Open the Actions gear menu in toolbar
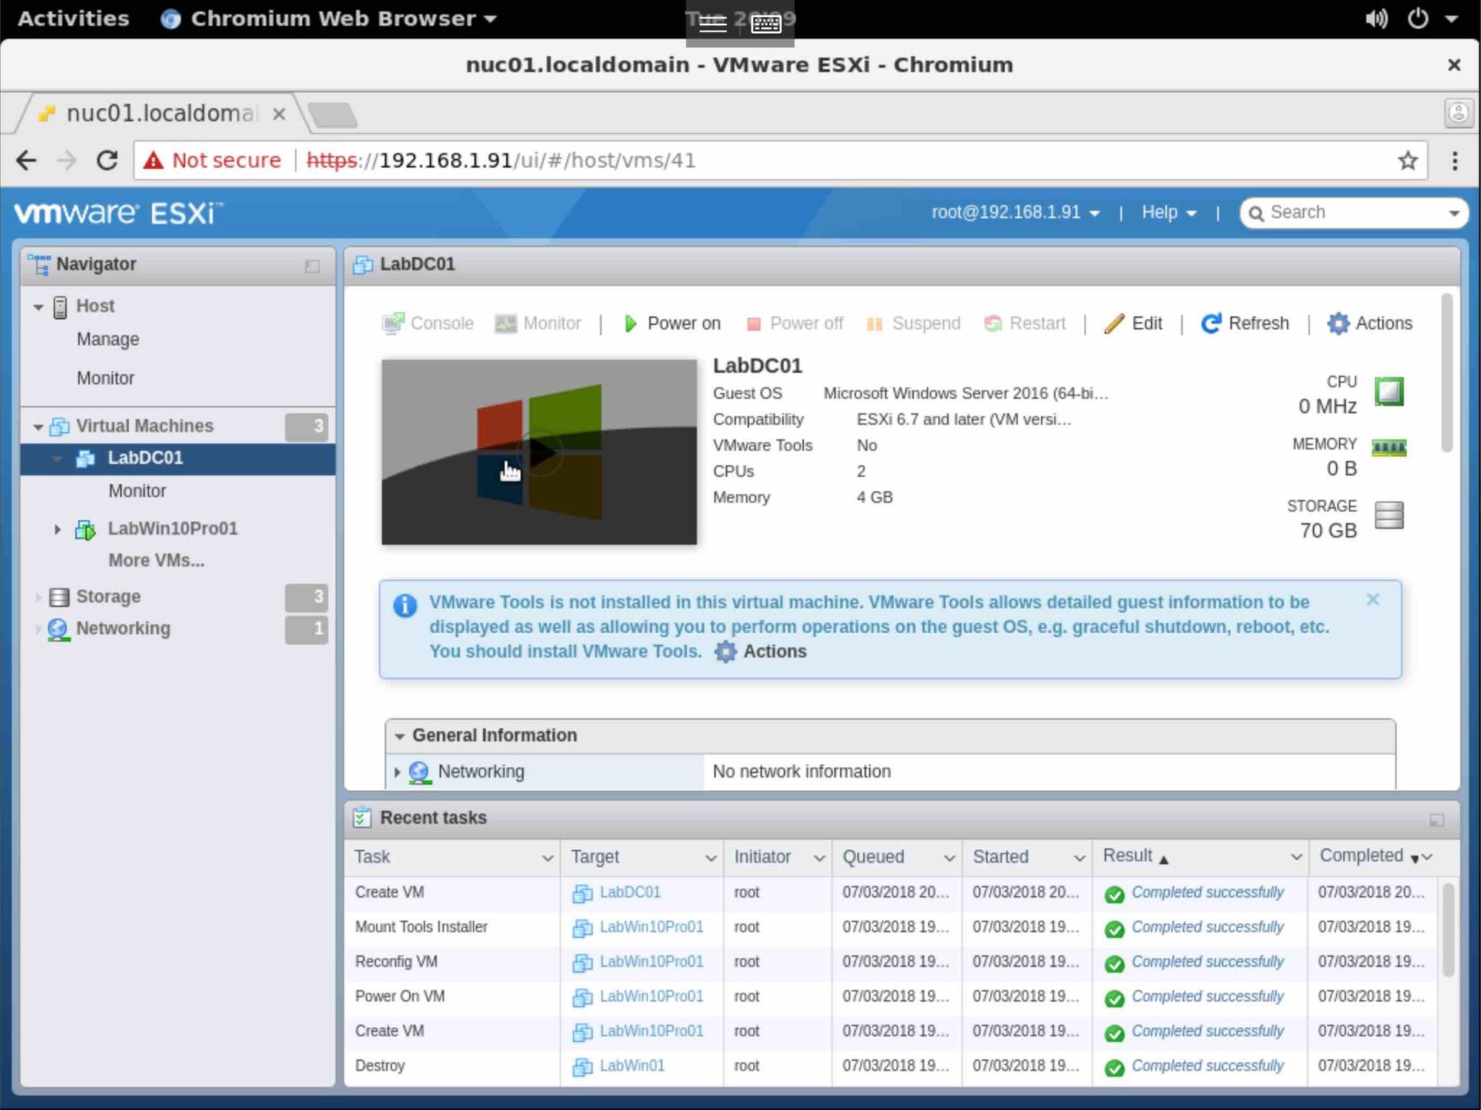Viewport: 1481px width, 1110px height. pos(1370,324)
